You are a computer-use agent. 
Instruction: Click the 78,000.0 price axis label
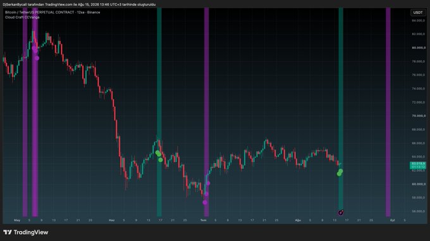(x=418, y=61)
